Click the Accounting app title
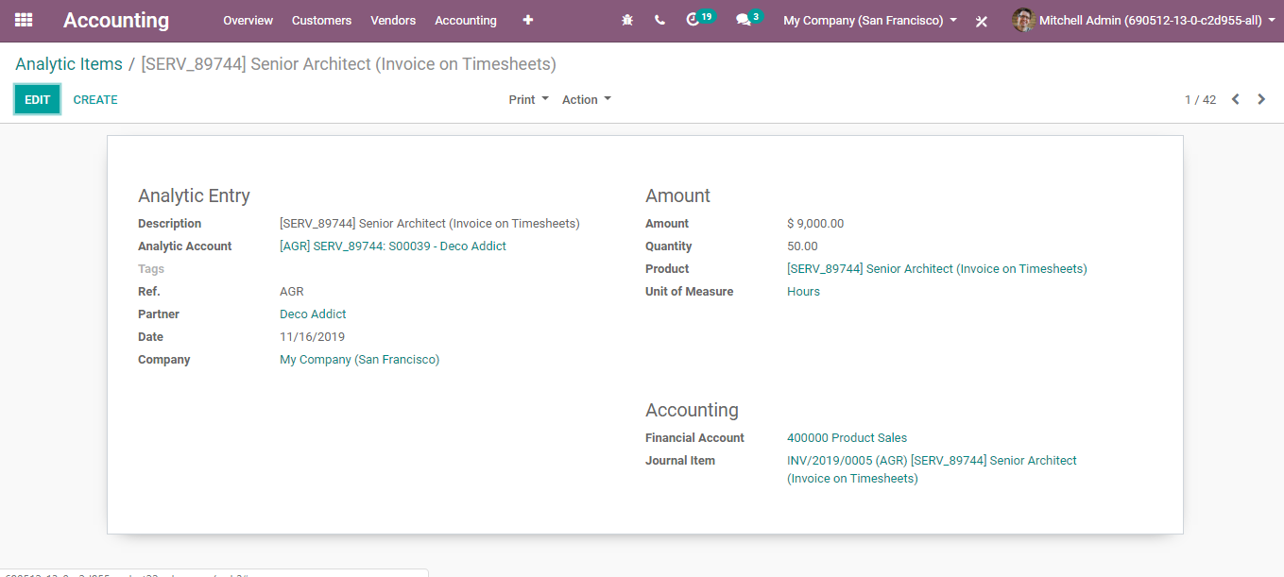 pos(116,20)
